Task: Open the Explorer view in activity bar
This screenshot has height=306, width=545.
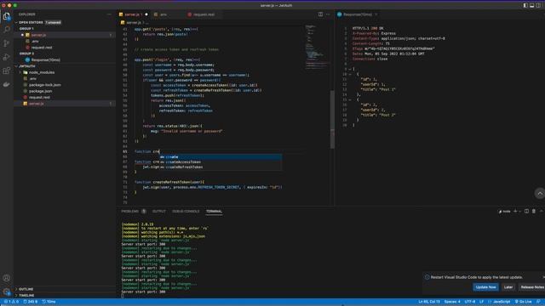Action: pos(7,16)
